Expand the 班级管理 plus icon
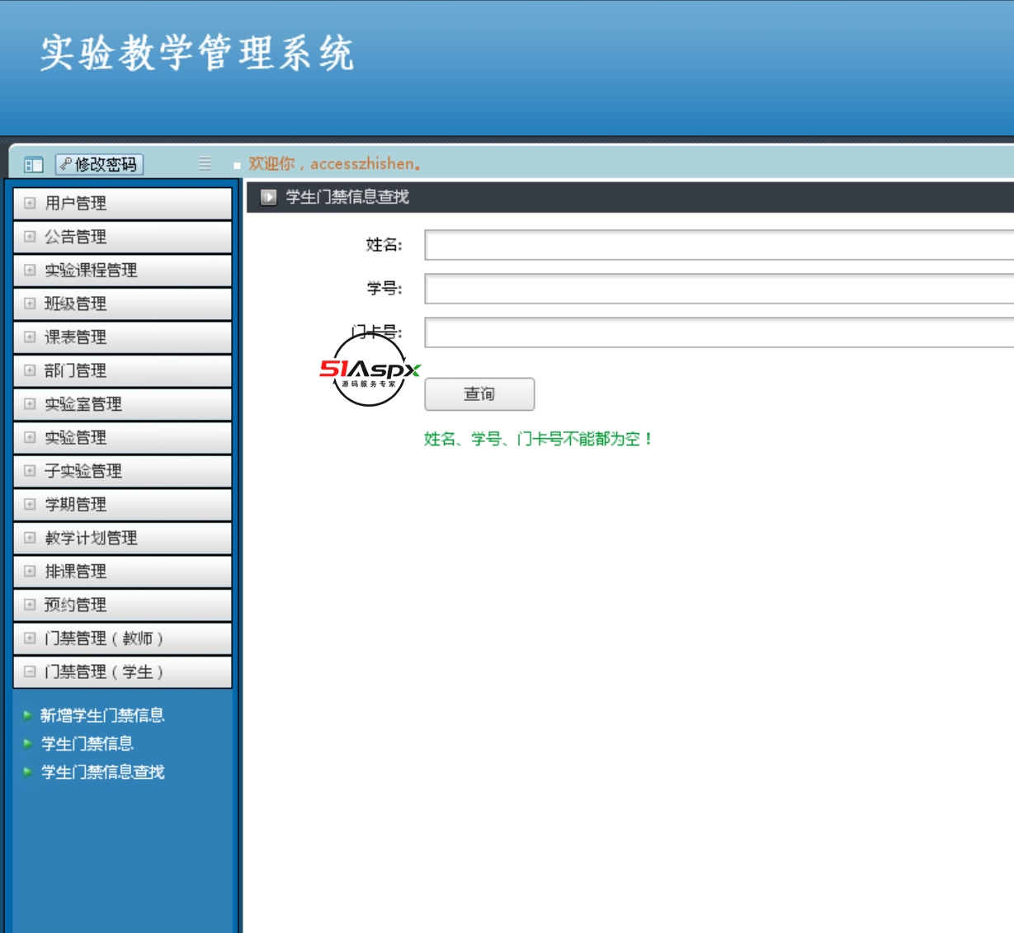1014x933 pixels. click(x=30, y=304)
